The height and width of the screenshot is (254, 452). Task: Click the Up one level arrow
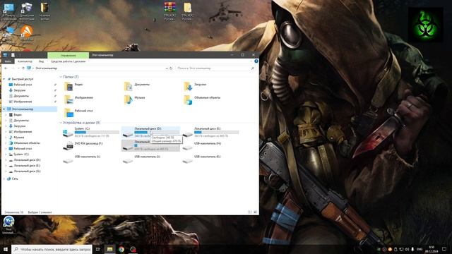23,68
